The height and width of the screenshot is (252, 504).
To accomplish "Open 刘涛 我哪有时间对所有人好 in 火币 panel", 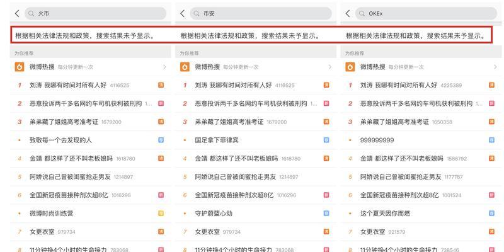I will (x=68, y=85).
